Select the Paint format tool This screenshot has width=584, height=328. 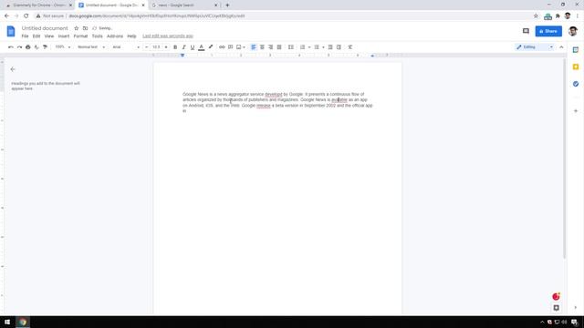click(x=45, y=47)
